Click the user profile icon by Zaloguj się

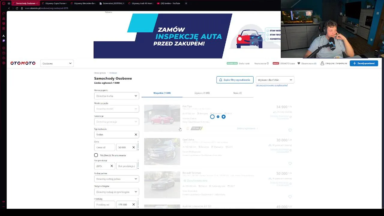pos(322,63)
